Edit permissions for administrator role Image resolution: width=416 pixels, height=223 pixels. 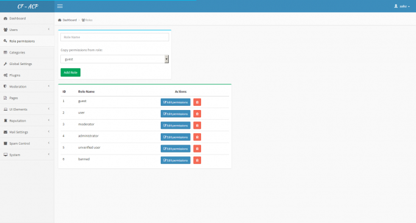(x=175, y=137)
